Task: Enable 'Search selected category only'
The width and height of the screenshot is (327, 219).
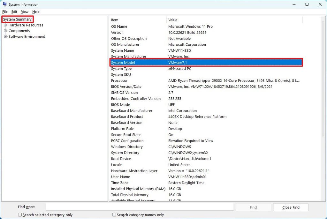Action: [20, 215]
